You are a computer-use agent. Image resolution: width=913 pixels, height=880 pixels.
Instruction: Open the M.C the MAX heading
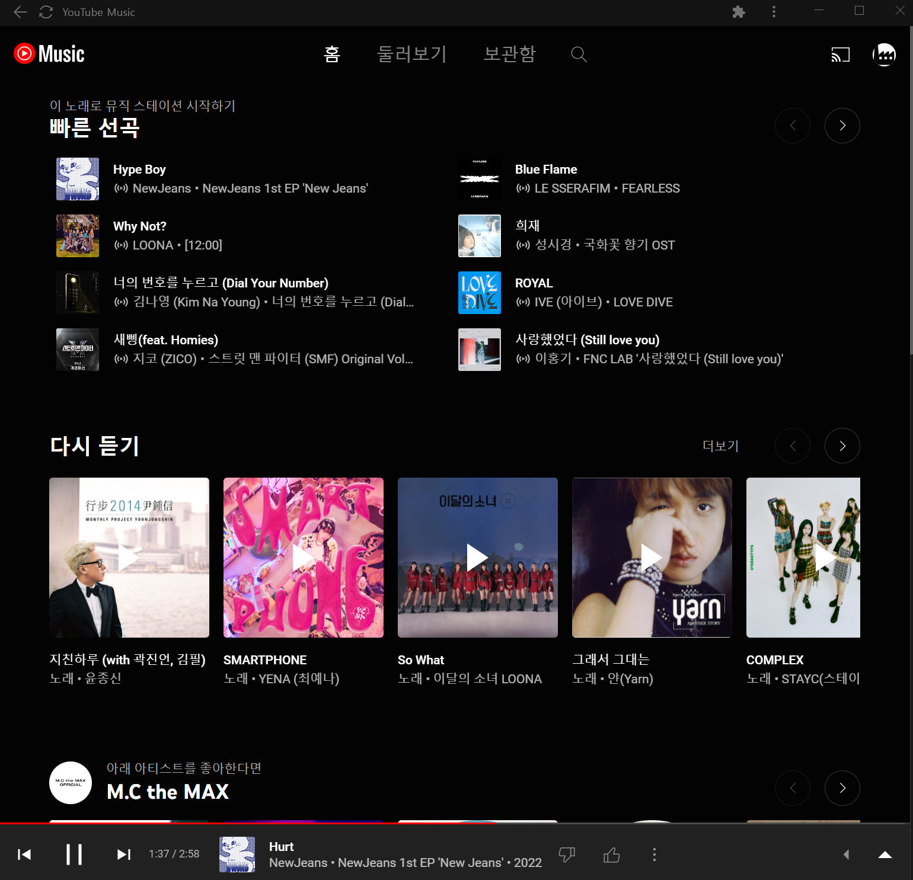(x=168, y=792)
